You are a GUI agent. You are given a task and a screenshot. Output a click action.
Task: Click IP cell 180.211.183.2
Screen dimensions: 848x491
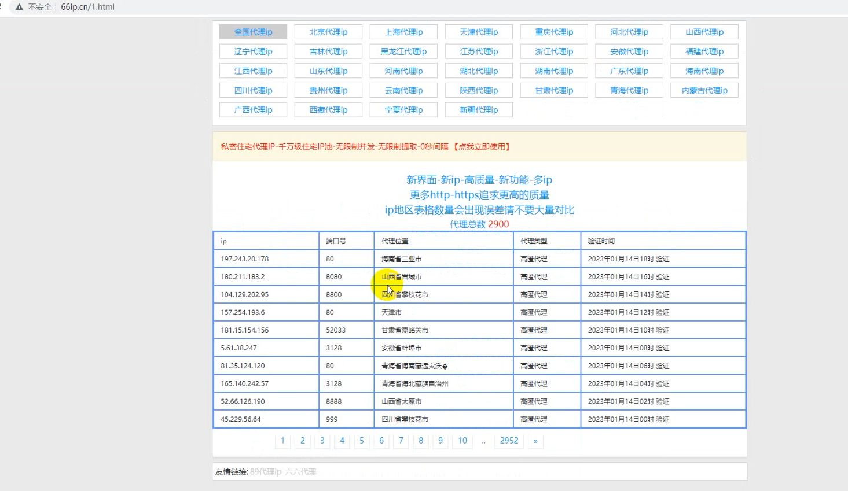pos(266,276)
